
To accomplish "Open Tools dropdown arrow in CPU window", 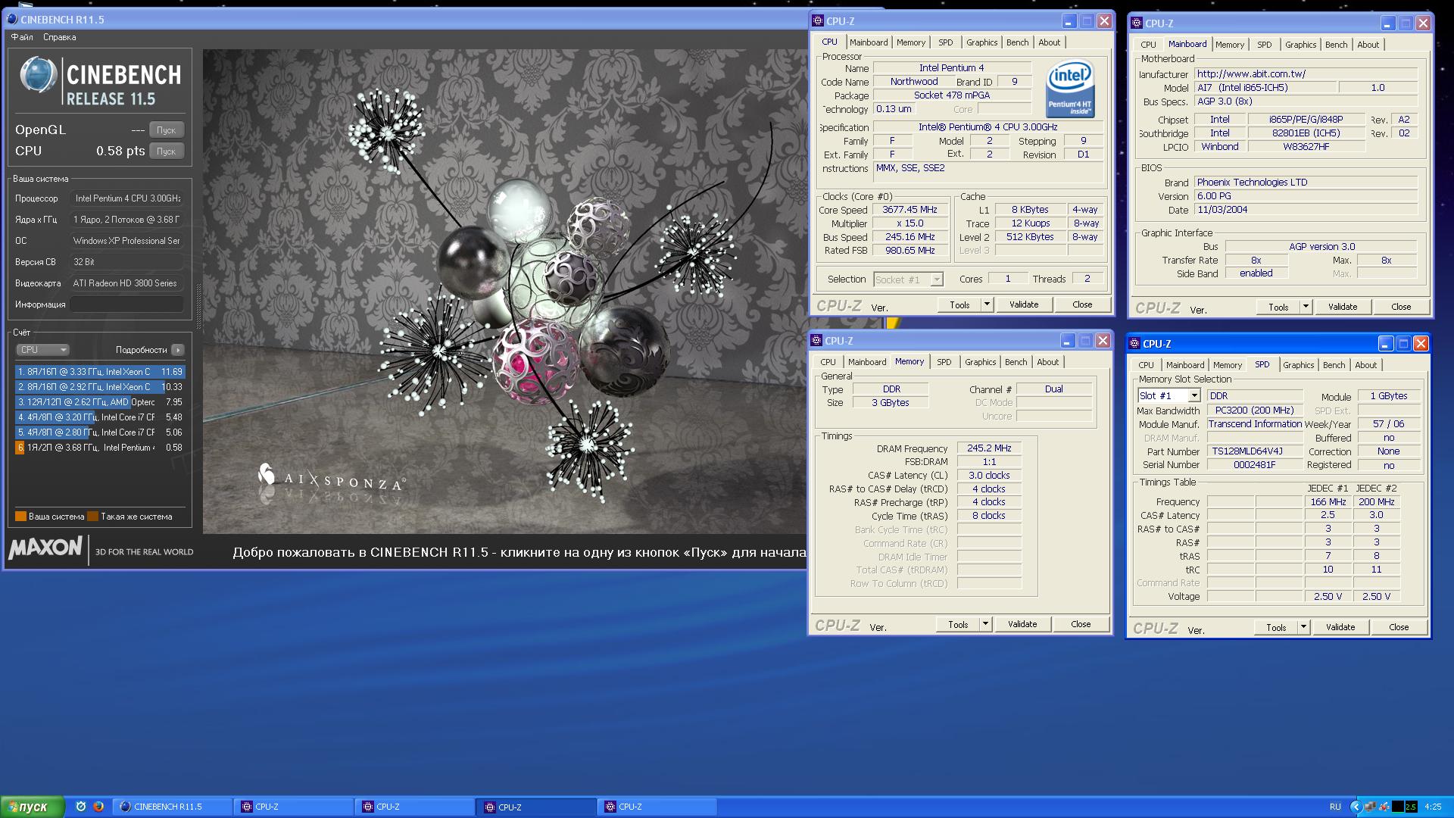I will click(987, 304).
